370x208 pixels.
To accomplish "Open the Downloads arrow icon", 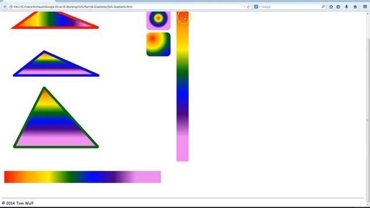I will (x=346, y=7).
